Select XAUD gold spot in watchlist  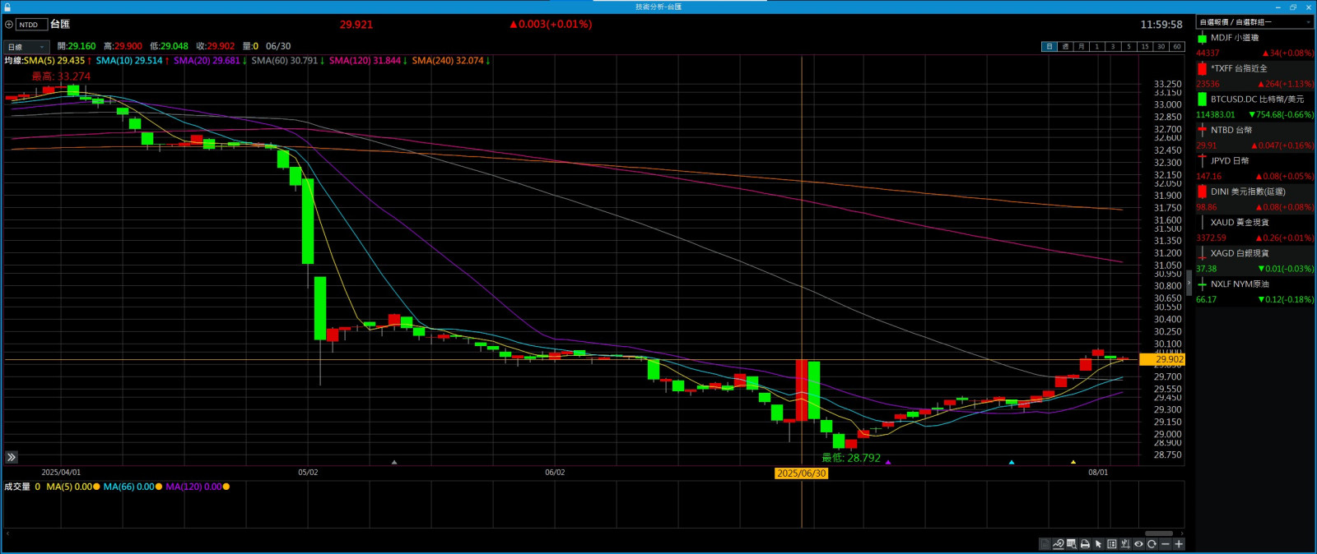[x=1239, y=223]
